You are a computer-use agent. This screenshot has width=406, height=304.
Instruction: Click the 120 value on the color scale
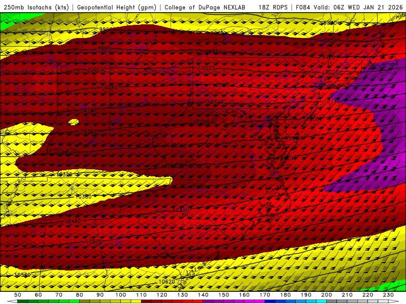click(162, 295)
